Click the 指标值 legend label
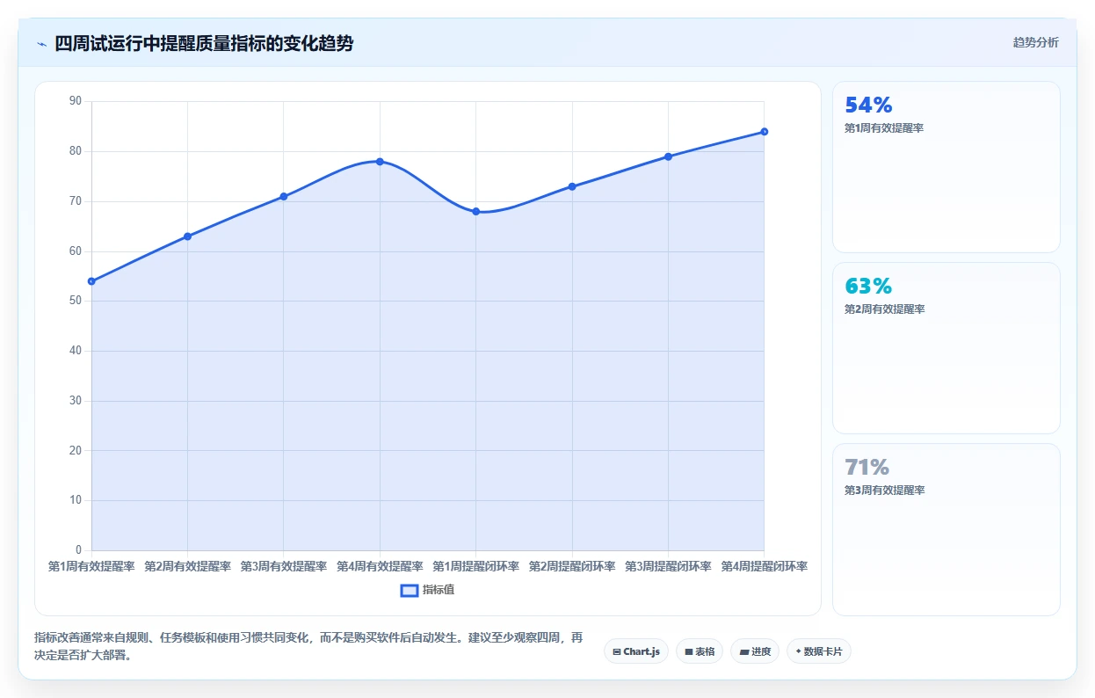The image size is (1095, 698). [x=439, y=590]
